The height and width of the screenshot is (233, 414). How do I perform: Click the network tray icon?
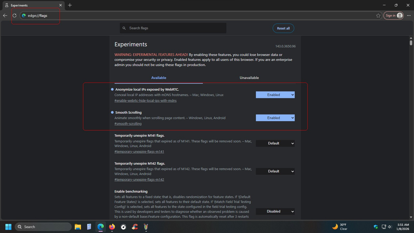tap(384, 227)
